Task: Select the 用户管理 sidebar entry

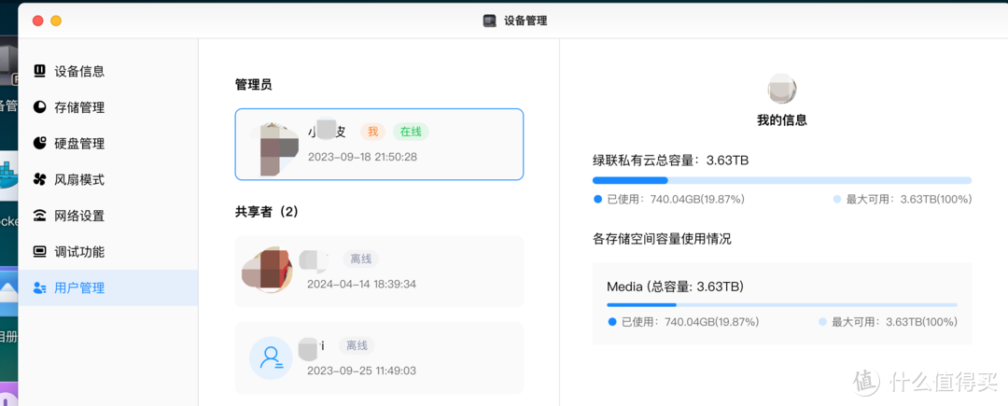Action: coord(79,288)
